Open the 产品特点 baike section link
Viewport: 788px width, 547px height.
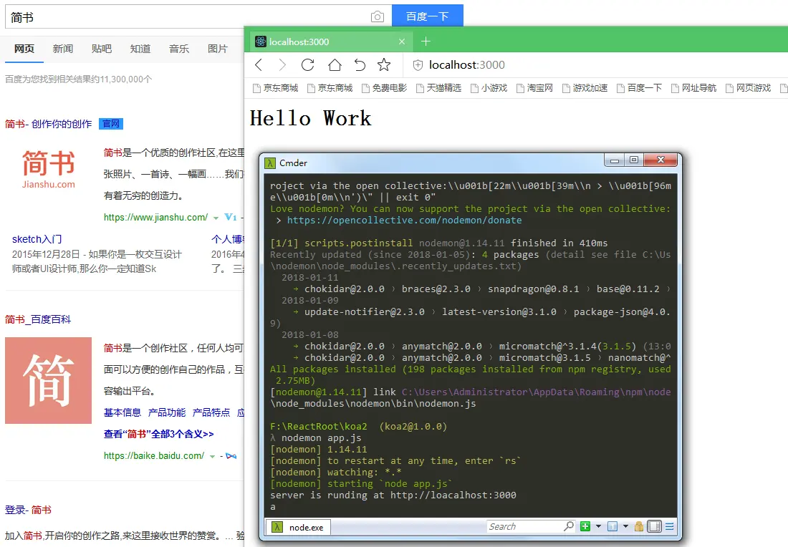click(211, 412)
